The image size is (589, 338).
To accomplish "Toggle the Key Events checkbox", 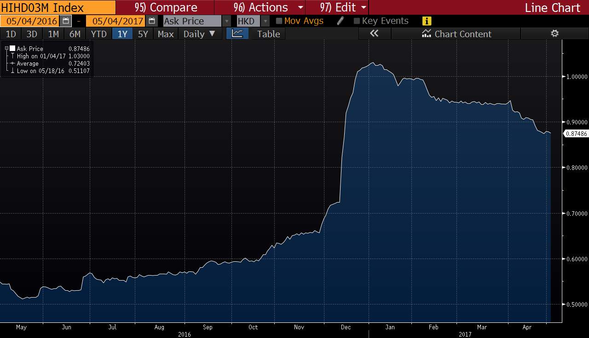I will tap(357, 21).
